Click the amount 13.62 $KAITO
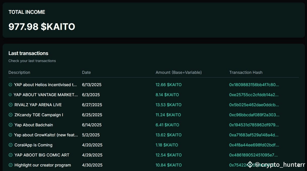 [169, 135]
